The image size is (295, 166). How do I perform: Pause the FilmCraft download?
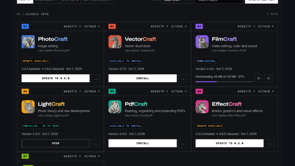pyautogui.click(x=259, y=78)
